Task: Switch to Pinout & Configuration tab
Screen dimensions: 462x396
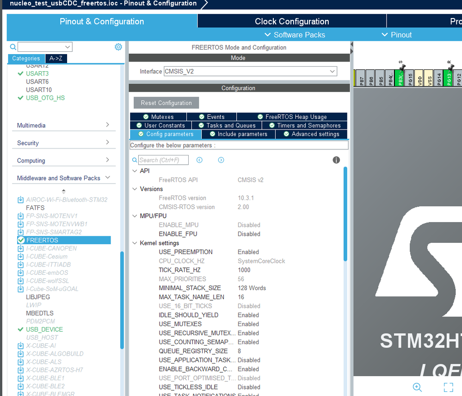Action: tap(102, 21)
